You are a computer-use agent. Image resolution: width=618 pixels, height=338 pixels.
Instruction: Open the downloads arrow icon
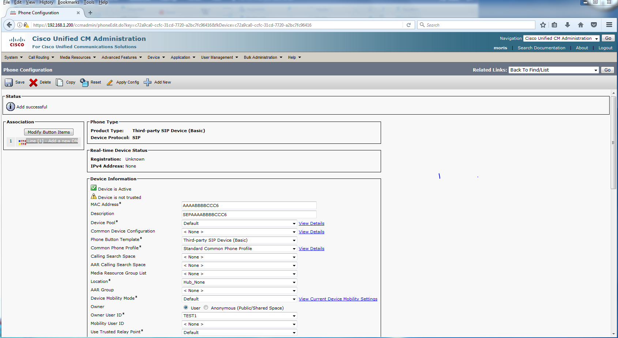[x=568, y=25]
